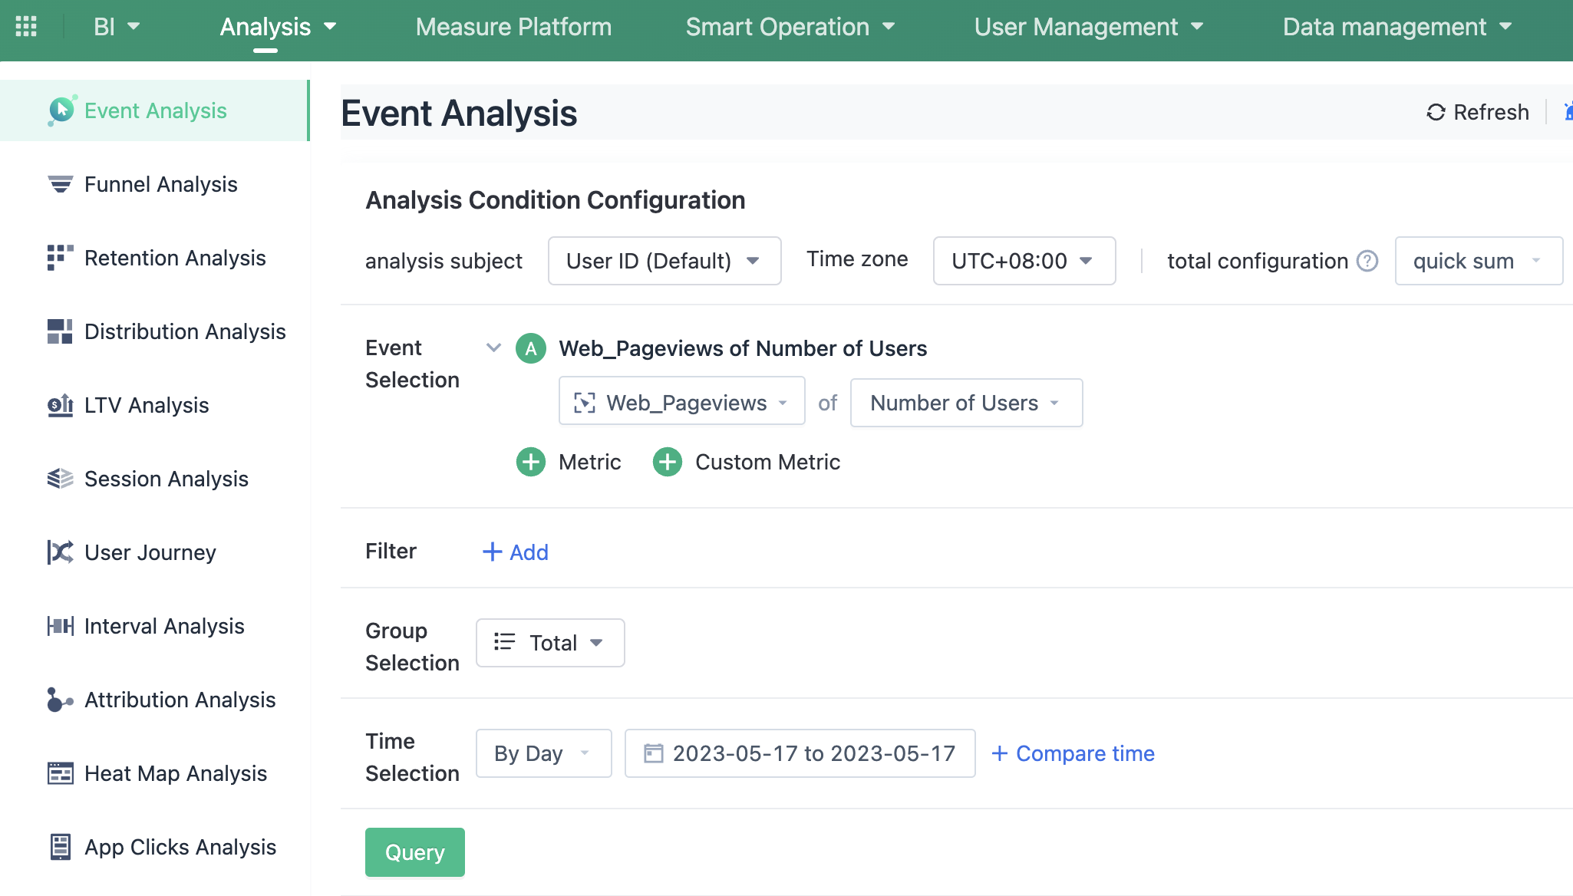Click the Custom Metric plus icon
Image resolution: width=1573 pixels, height=896 pixels.
point(668,461)
